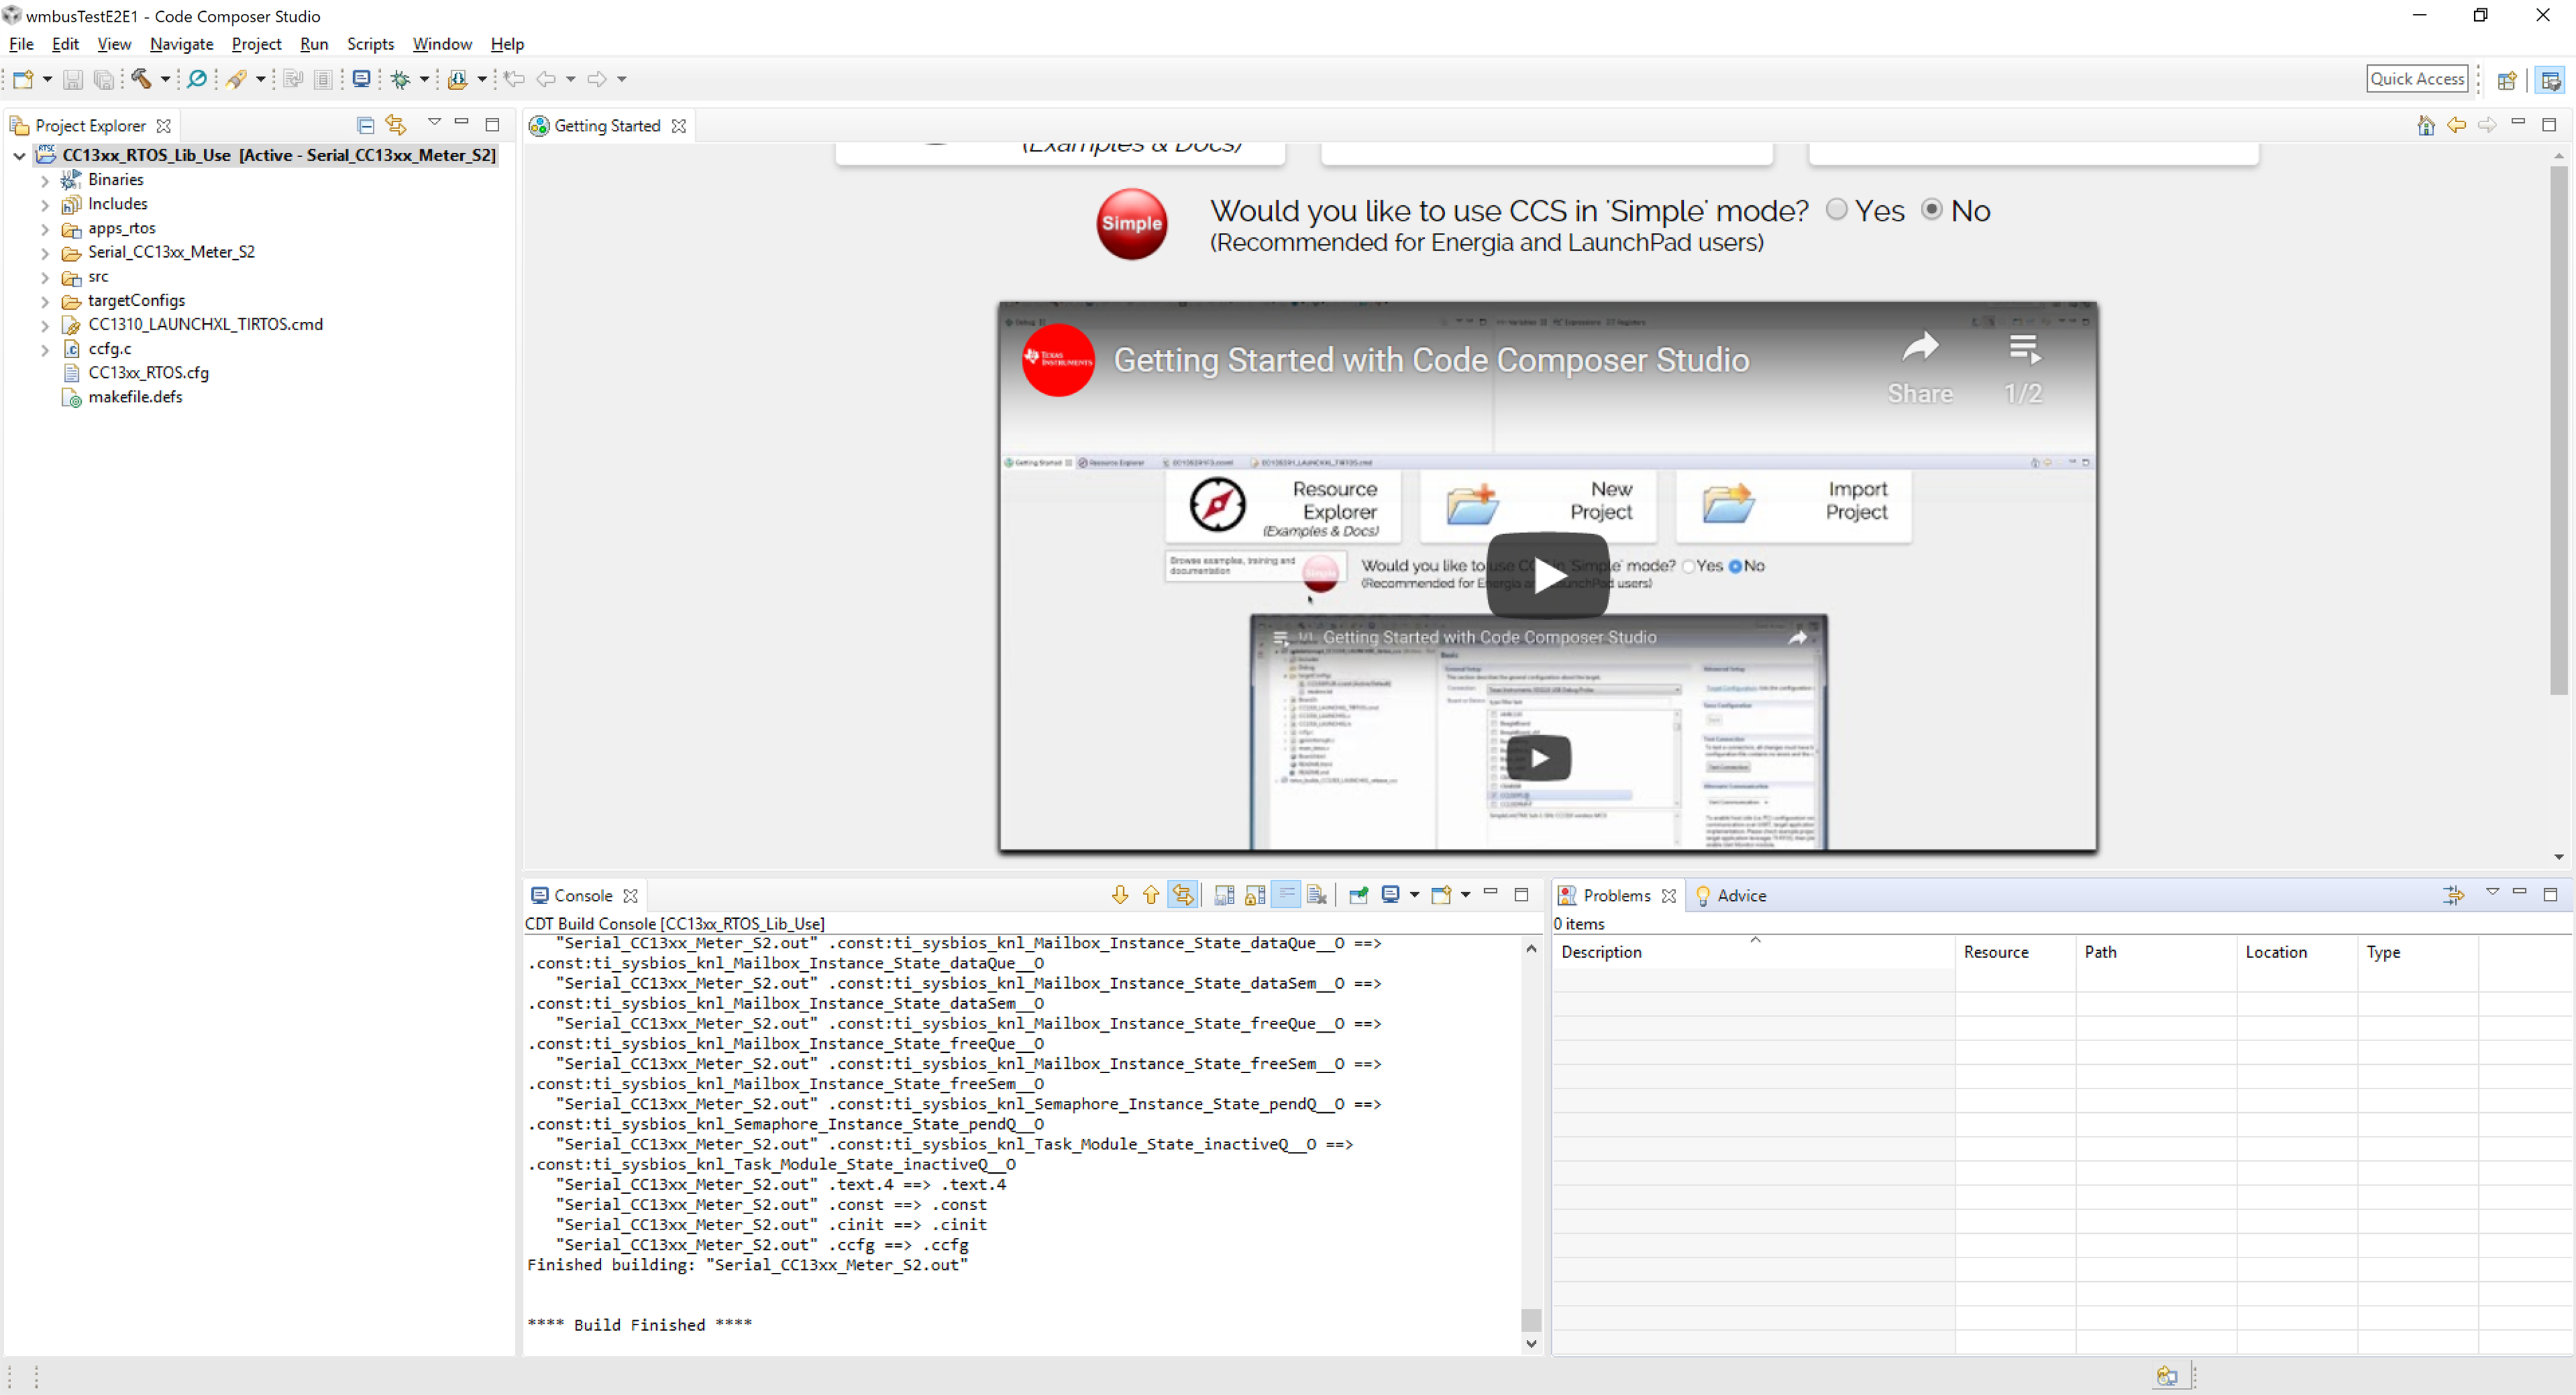The height and width of the screenshot is (1395, 2576).
Task: Click Console clear console icon
Action: pos(1317,895)
